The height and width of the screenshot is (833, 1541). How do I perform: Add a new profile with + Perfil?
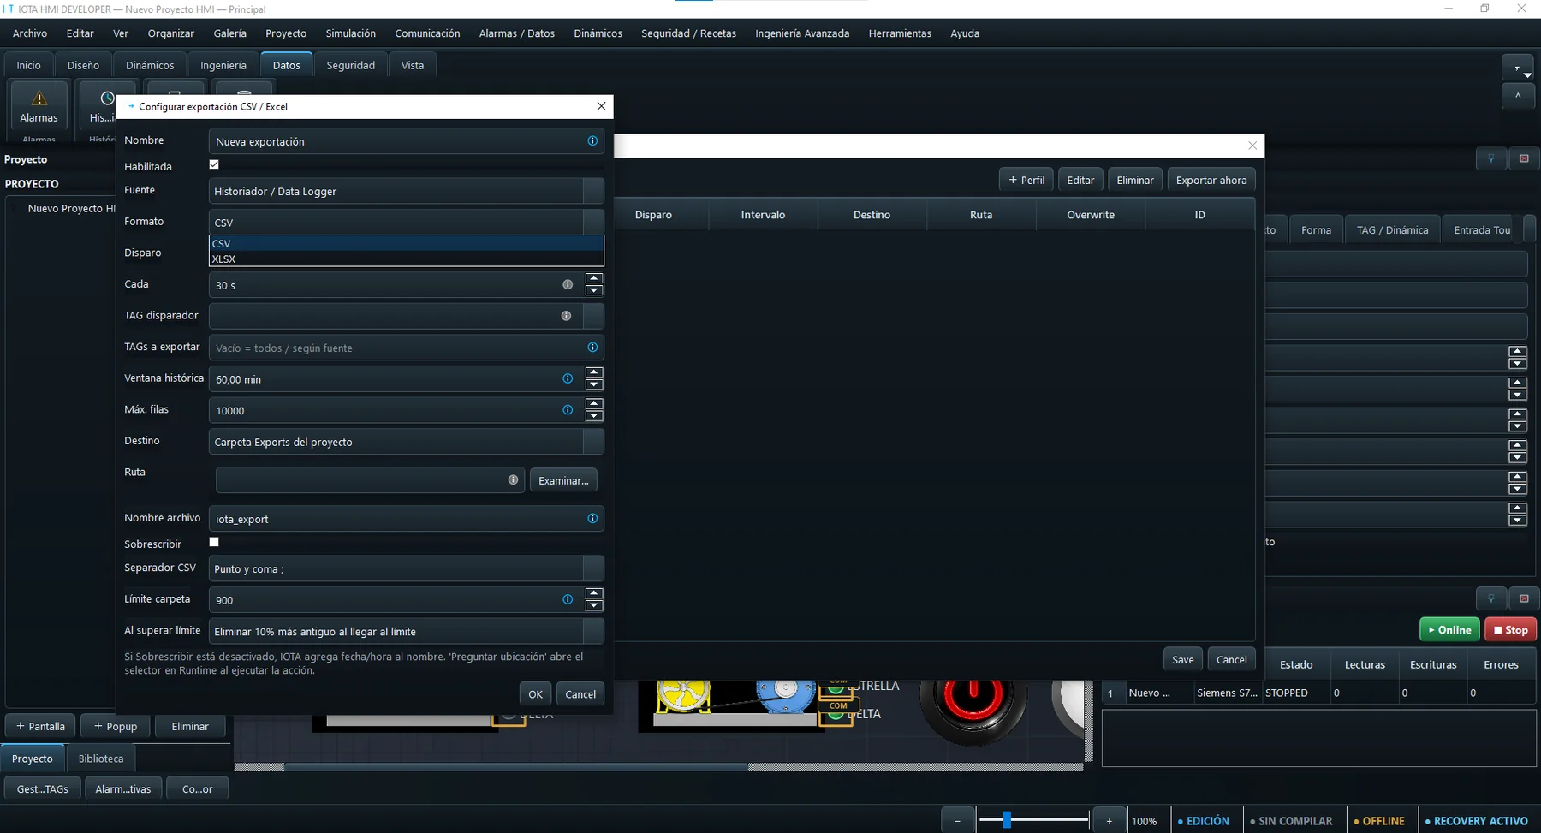(1026, 181)
